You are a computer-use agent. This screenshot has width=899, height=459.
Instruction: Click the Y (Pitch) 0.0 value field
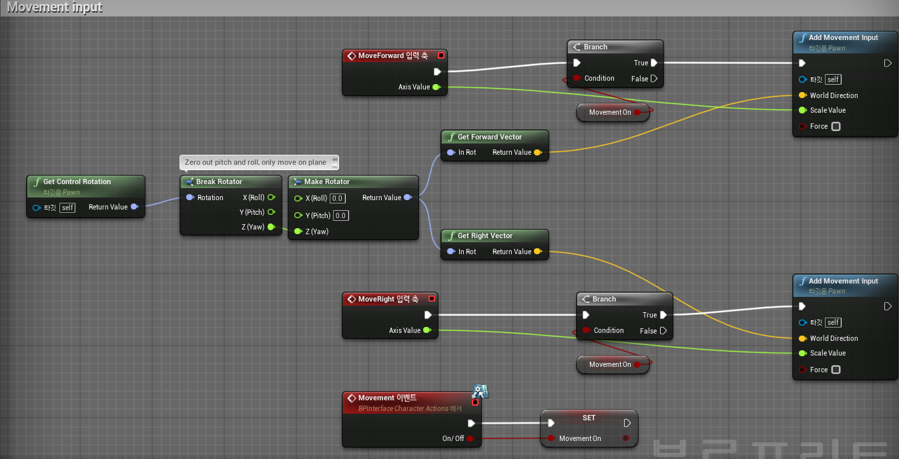[341, 215]
